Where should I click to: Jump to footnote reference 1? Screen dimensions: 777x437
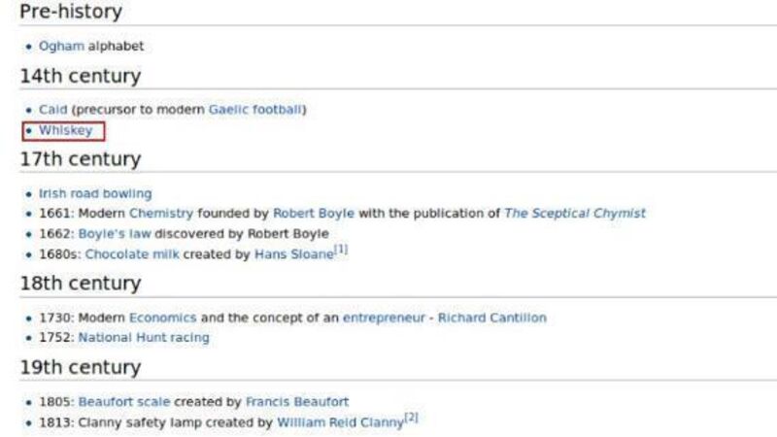coord(341,250)
